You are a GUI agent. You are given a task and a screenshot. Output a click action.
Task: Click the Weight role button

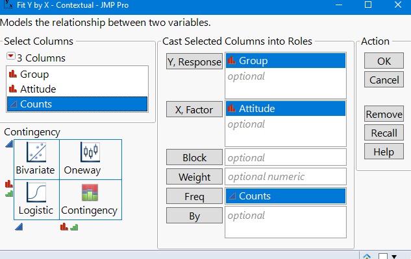pos(194,177)
